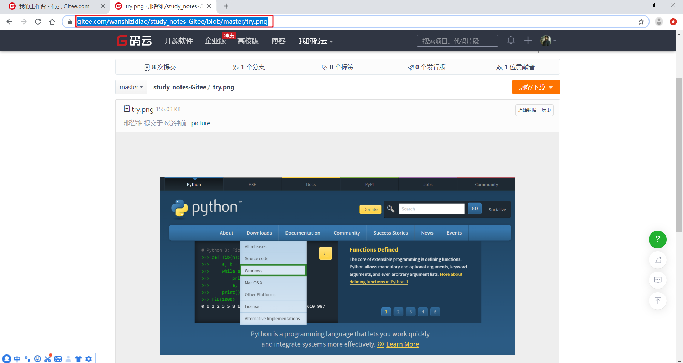Open the master branch dropdown

coord(131,87)
